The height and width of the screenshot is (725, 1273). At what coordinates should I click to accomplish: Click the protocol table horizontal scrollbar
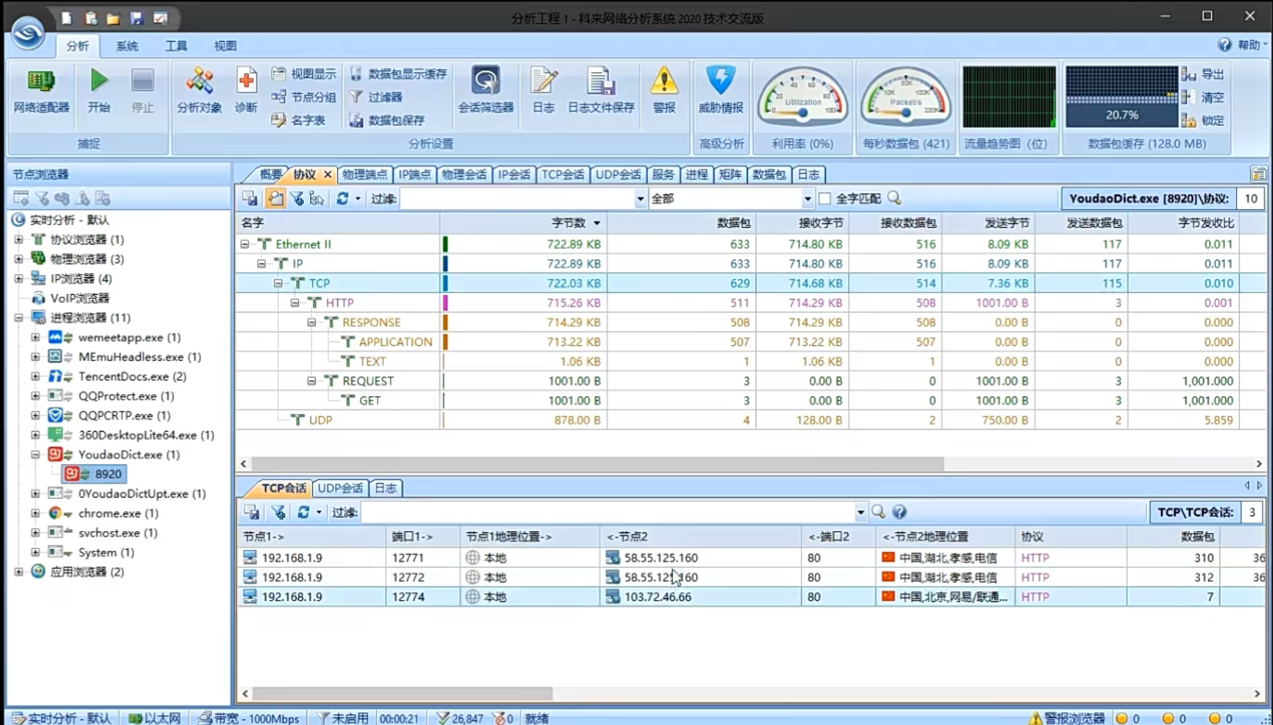click(x=598, y=464)
